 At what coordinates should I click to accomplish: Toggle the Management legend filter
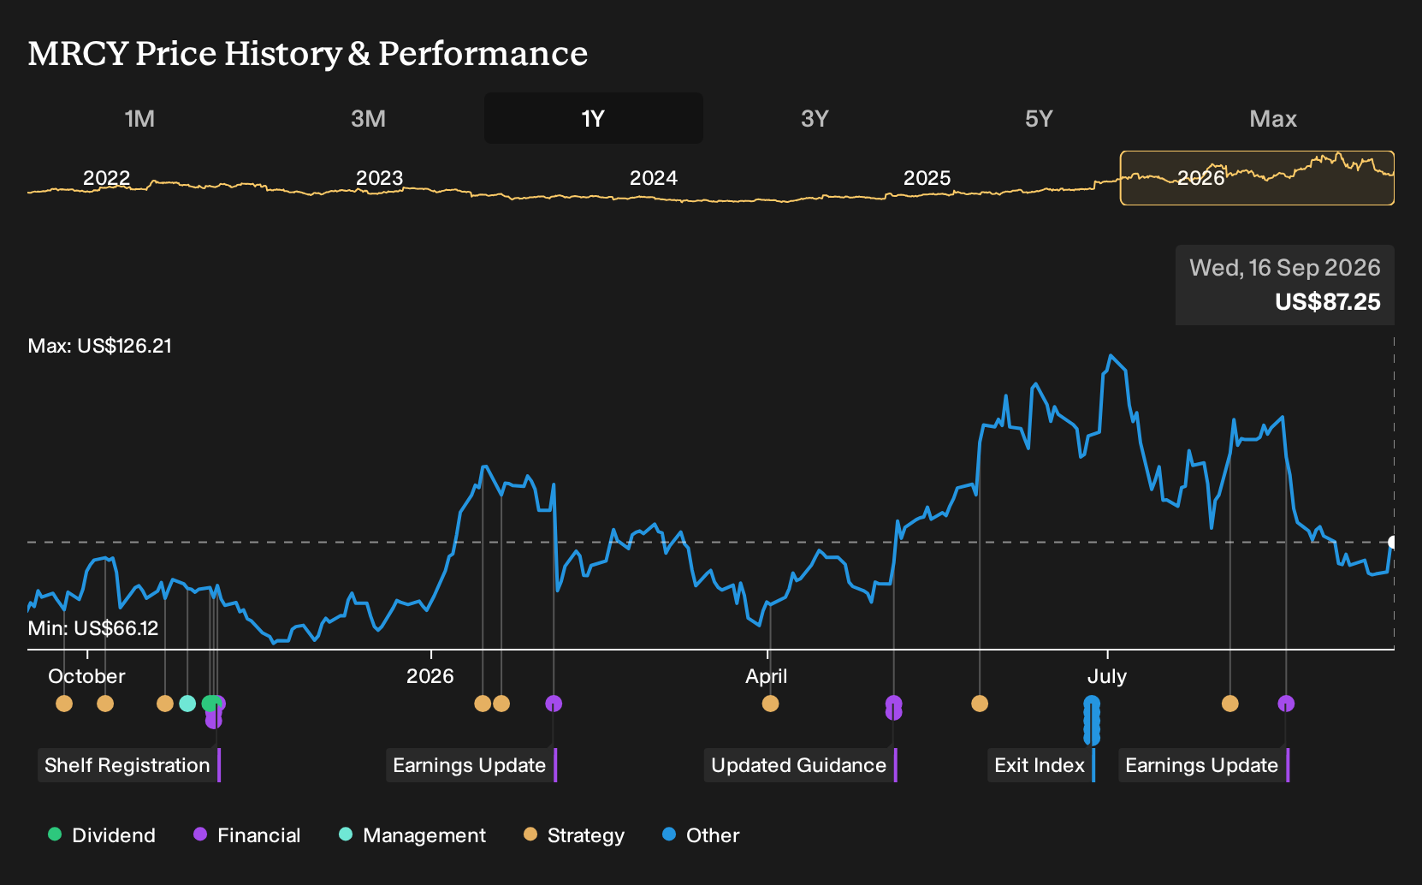412,835
